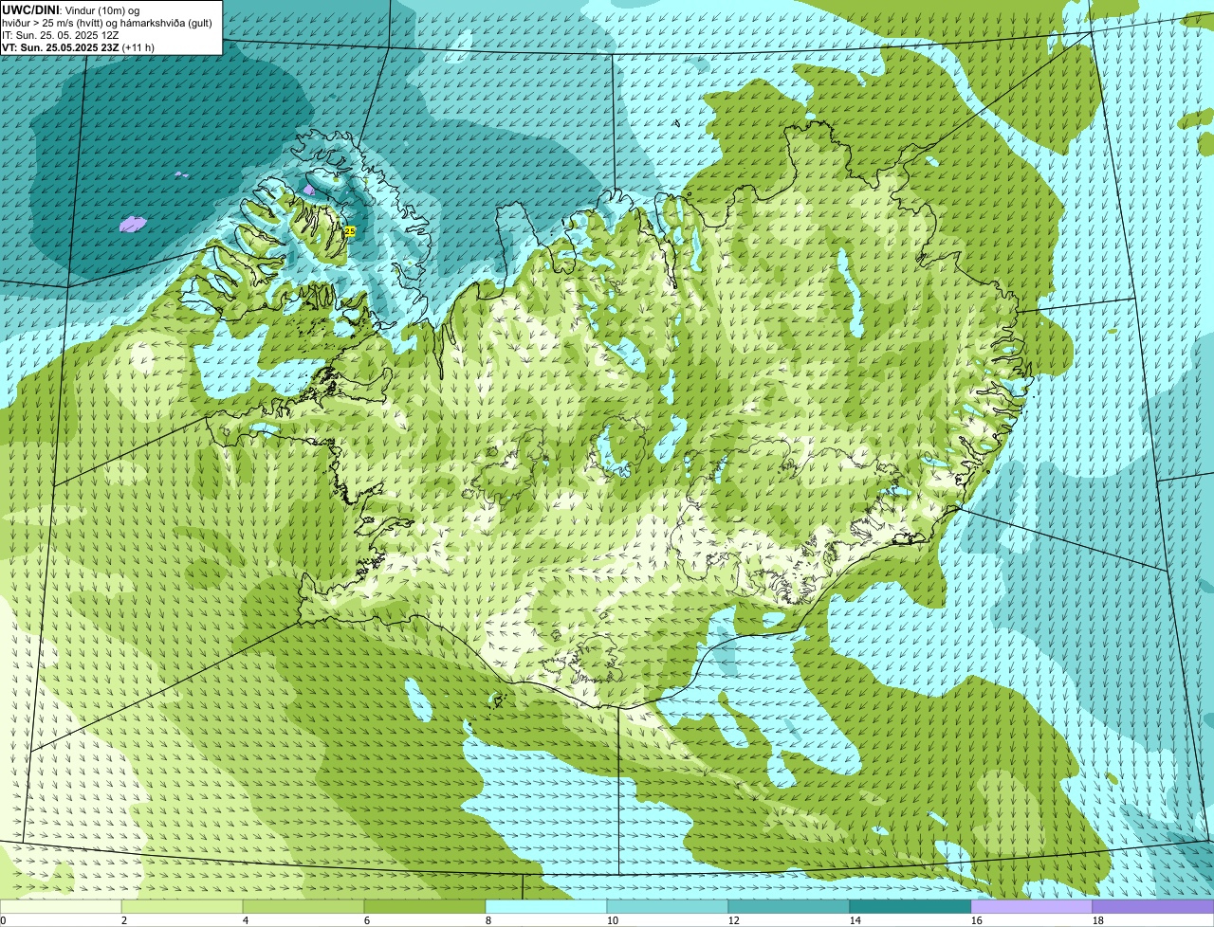Click the 16–18 m/s lavender legend swatch
Viewport: 1214px width, 927px height.
click(x=1032, y=907)
